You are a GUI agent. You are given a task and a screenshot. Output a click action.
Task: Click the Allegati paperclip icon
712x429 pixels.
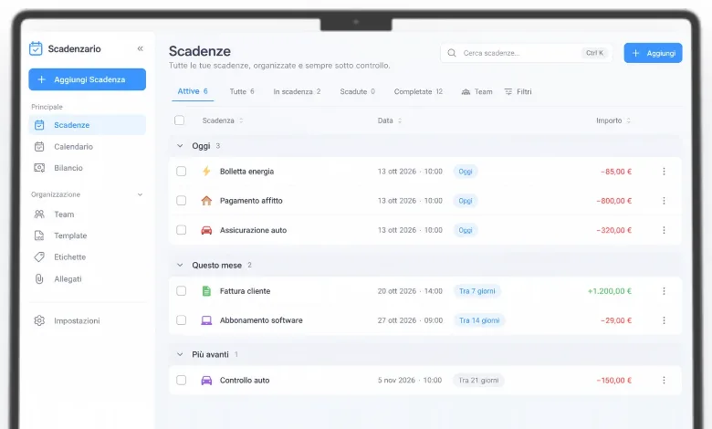(39, 278)
